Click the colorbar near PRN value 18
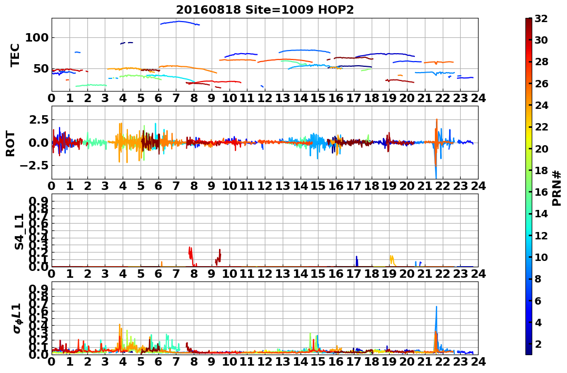This screenshot has height=373, width=567. coord(529,170)
